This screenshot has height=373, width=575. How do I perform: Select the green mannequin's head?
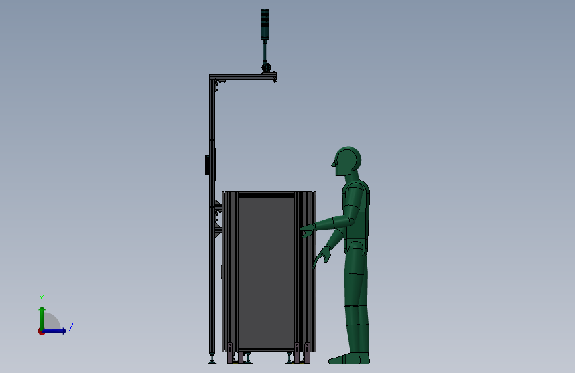[347, 161]
